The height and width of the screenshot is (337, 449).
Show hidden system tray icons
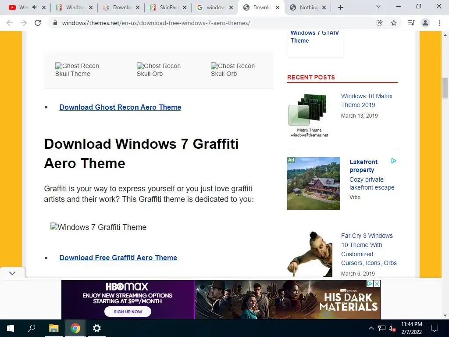371,328
